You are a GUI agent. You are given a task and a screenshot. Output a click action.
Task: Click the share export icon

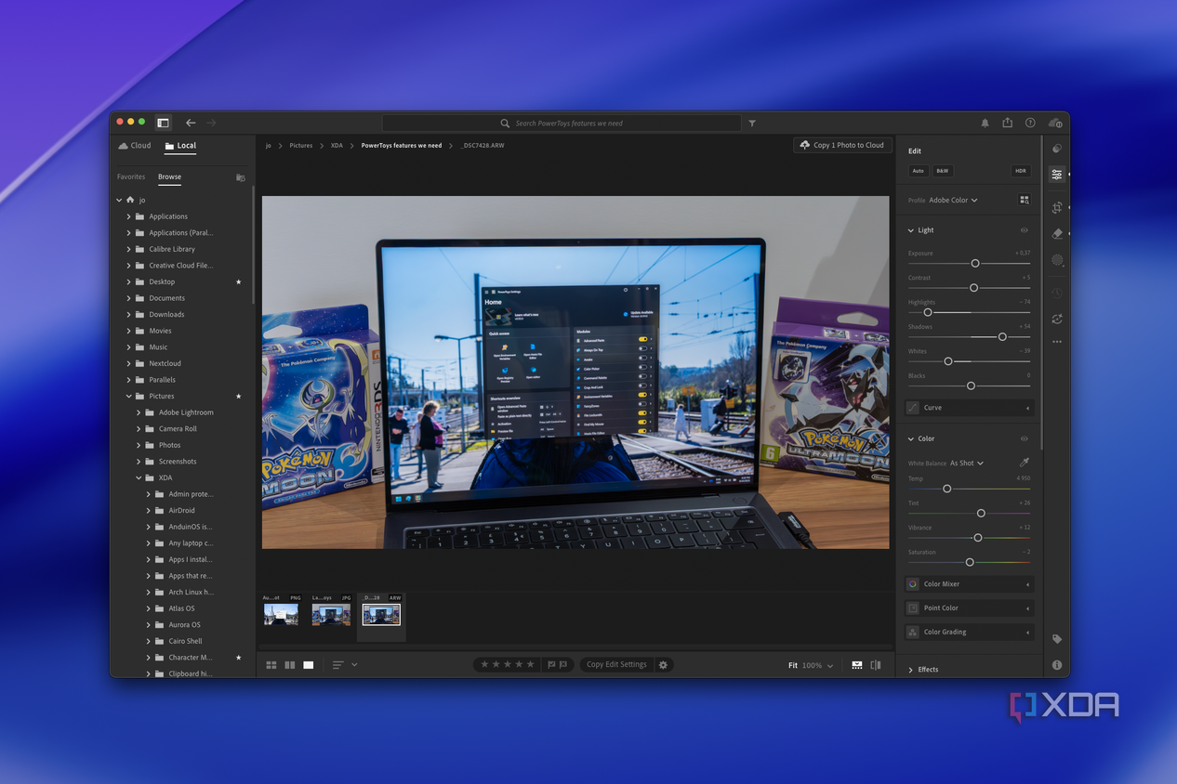point(1008,123)
